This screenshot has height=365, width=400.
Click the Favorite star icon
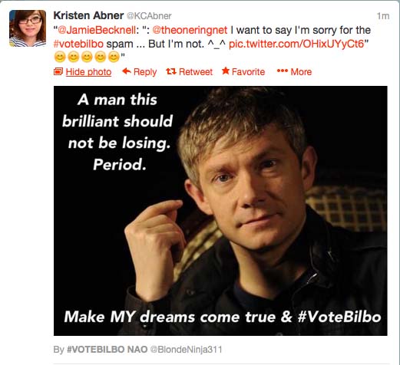[226, 71]
